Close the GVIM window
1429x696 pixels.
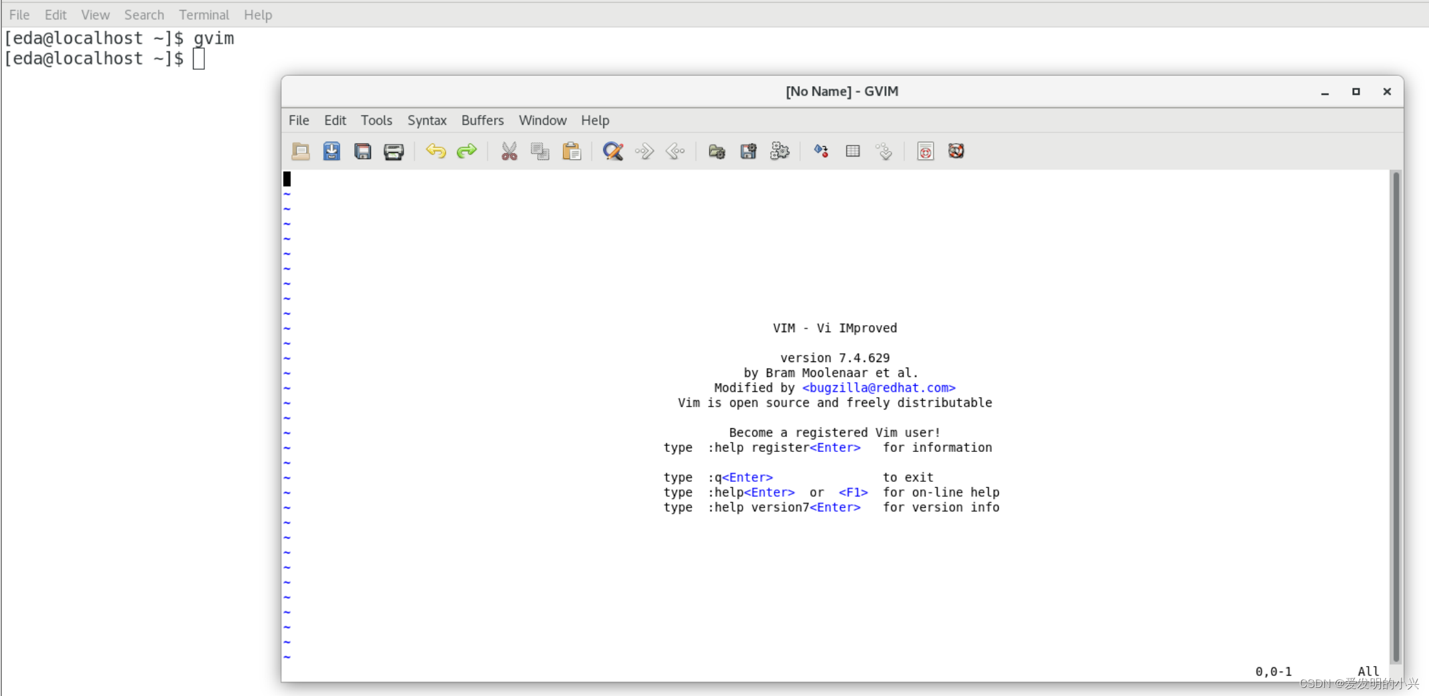coord(1387,92)
